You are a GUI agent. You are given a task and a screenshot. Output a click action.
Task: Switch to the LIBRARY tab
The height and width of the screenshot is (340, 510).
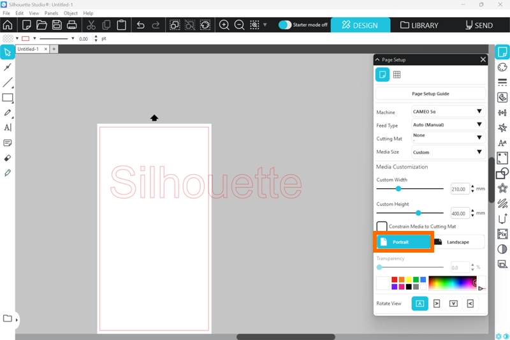(419, 26)
